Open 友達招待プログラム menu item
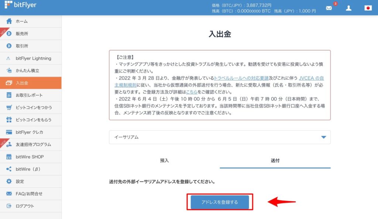378x219 pixels. pyautogui.click(x=31, y=145)
